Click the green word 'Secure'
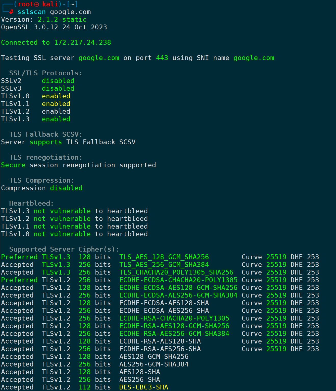 coord(13,165)
